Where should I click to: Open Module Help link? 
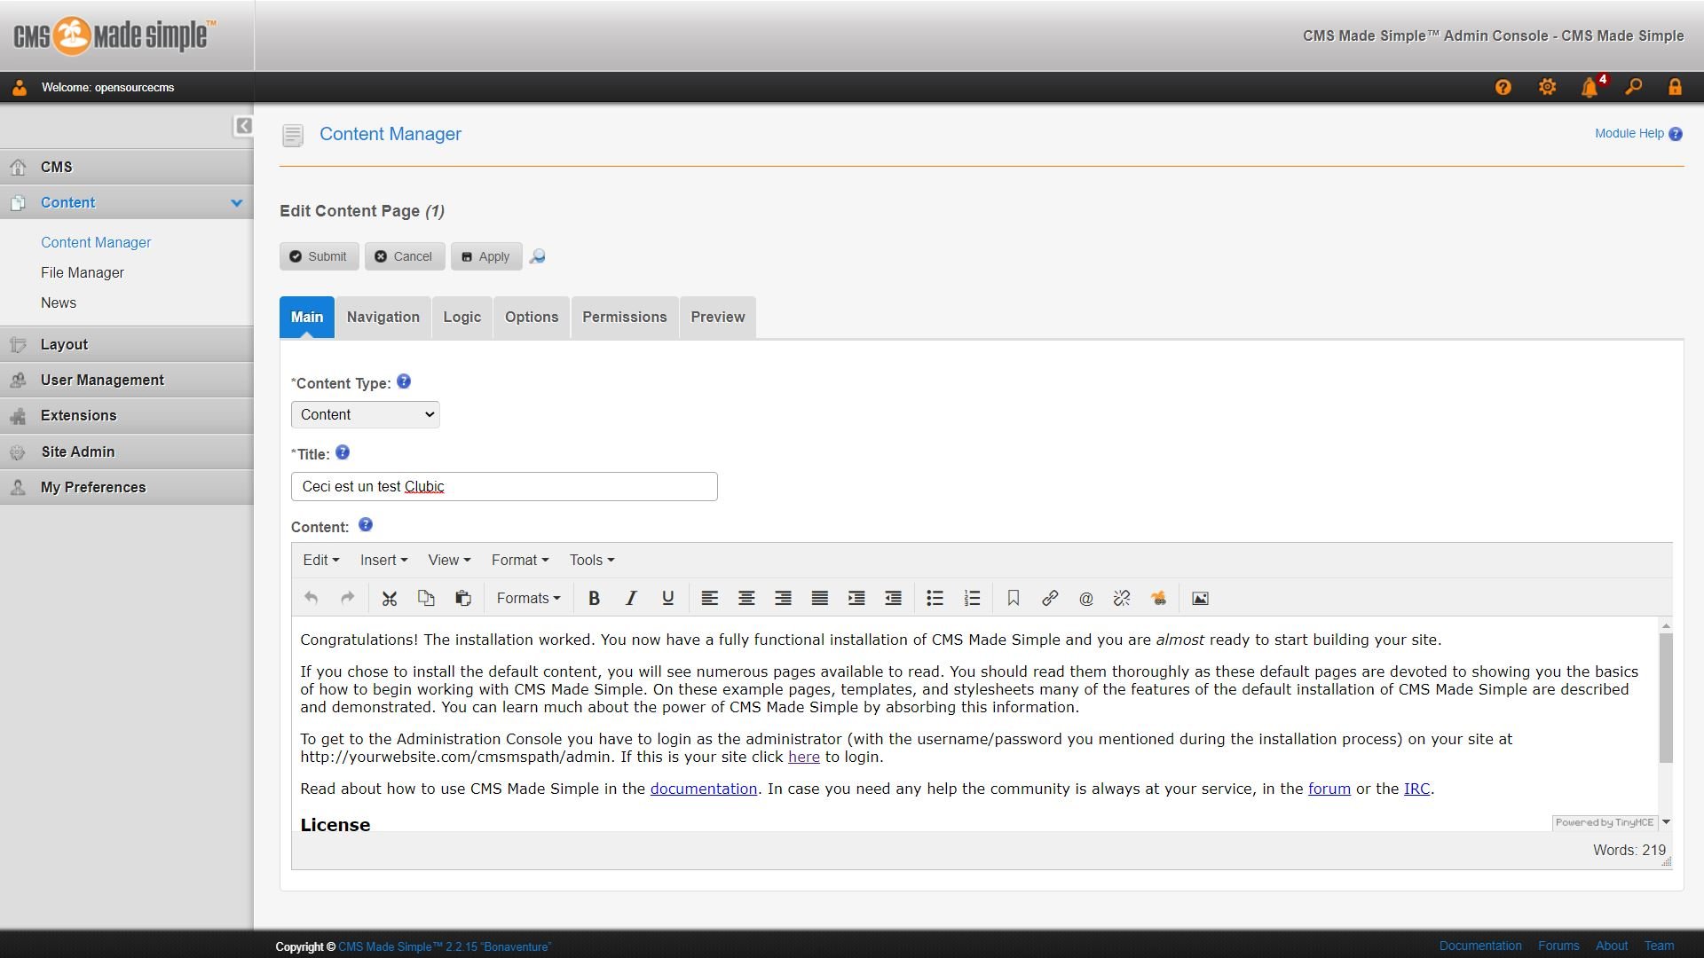(1638, 134)
